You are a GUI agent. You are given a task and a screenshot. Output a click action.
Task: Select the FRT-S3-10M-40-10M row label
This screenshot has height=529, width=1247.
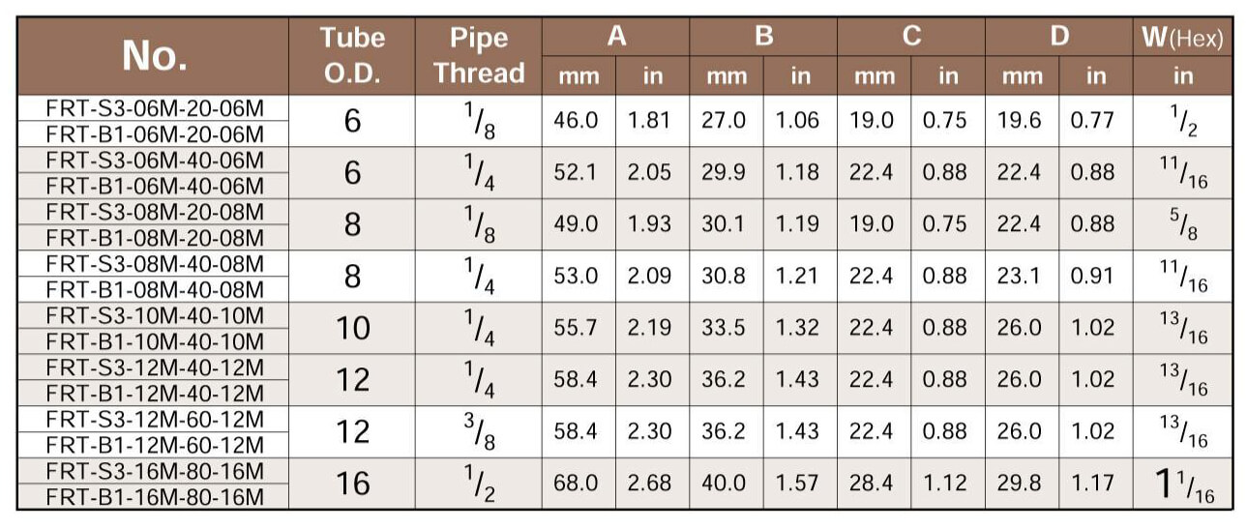pos(155,315)
